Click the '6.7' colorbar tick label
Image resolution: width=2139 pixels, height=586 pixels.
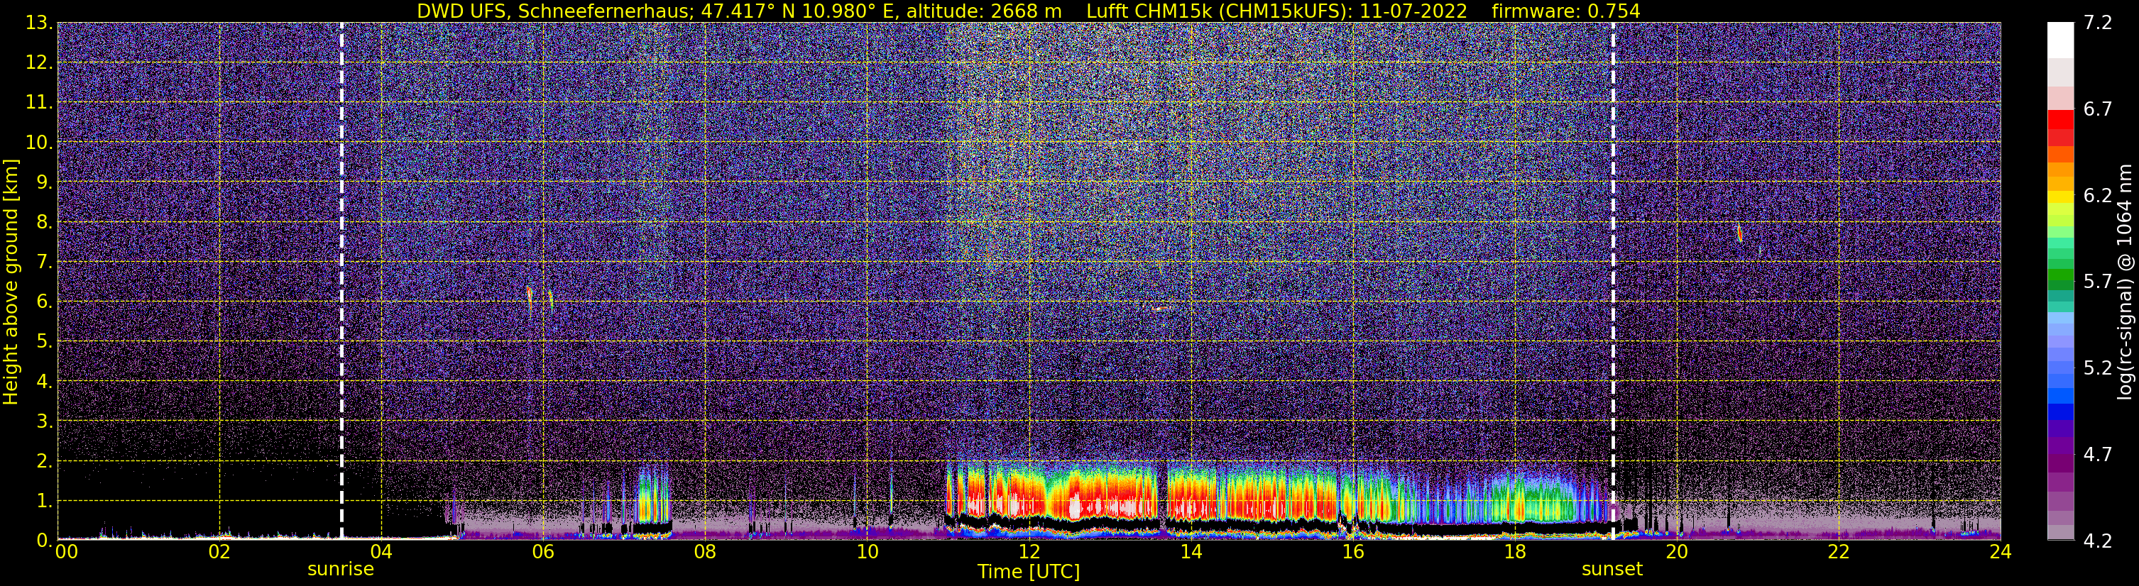2098,109
